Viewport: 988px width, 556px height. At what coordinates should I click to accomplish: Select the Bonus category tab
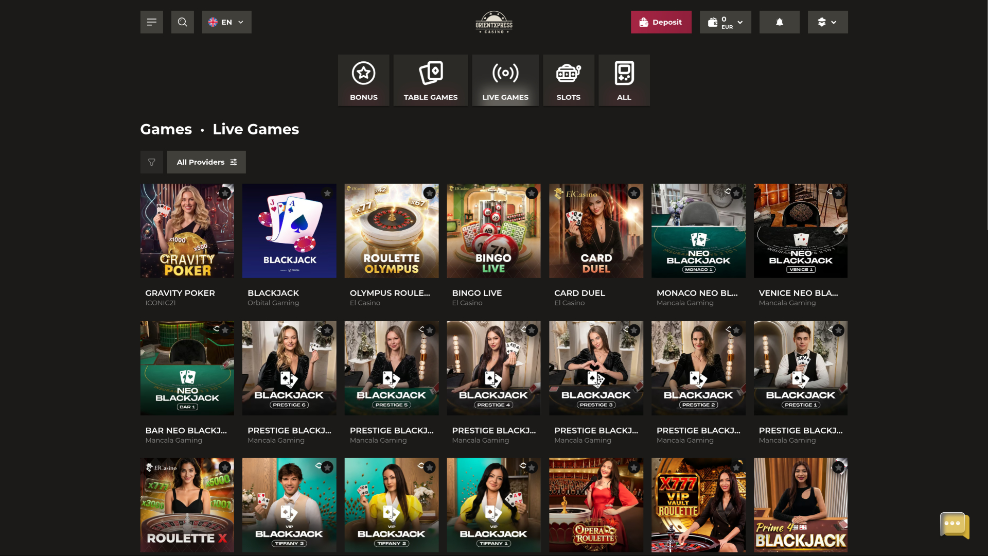[x=364, y=80]
